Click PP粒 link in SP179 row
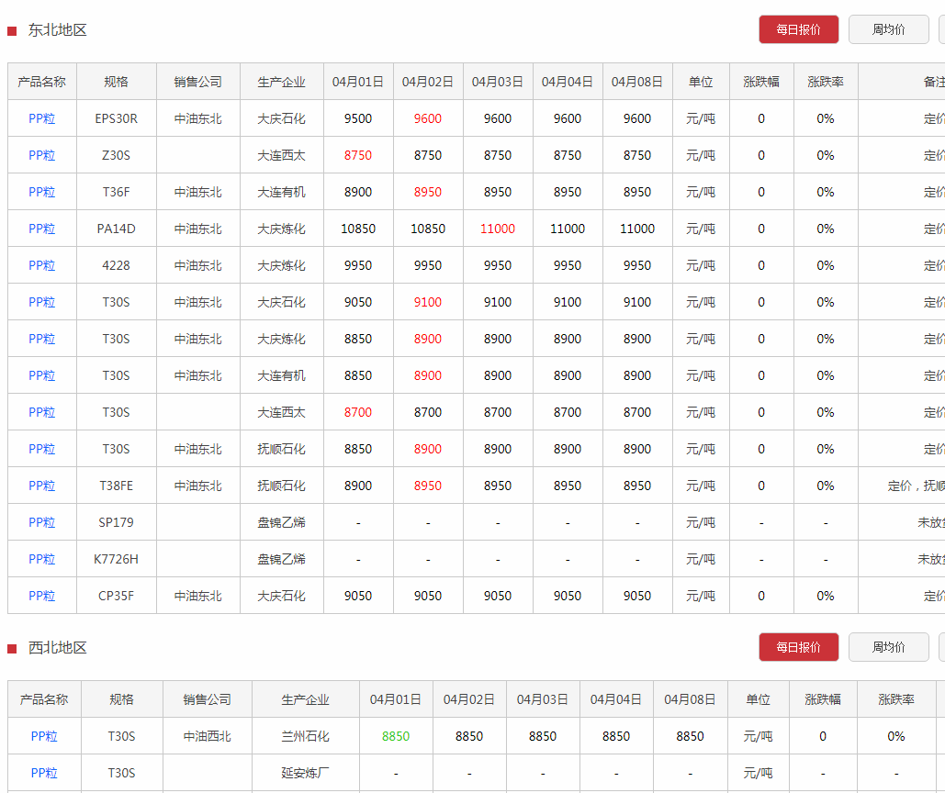The width and height of the screenshot is (945, 793). (42, 522)
